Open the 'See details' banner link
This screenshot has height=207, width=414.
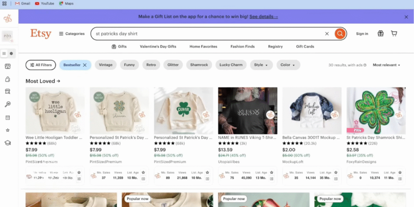(264, 17)
